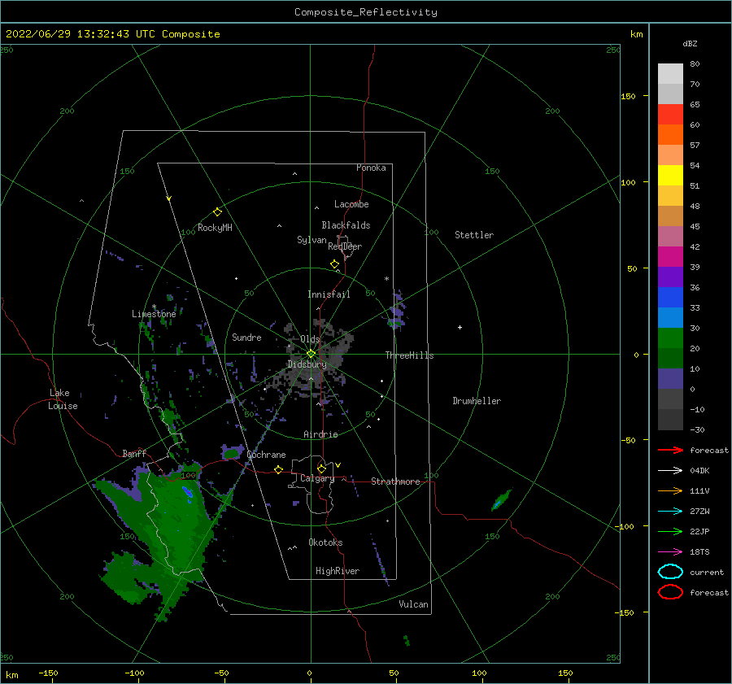This screenshot has width=732, height=684.
Task: Select the green 20 dBZ color band
Action: click(670, 338)
